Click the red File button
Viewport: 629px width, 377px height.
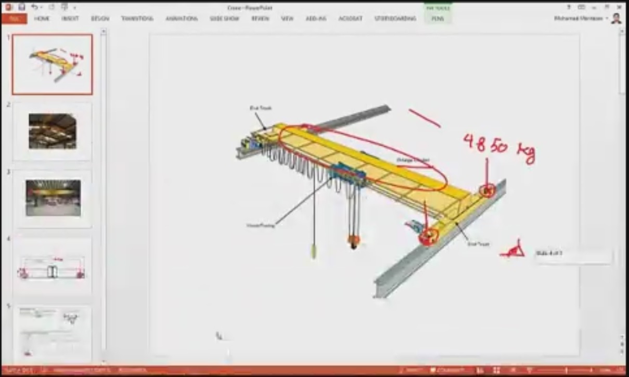point(14,18)
